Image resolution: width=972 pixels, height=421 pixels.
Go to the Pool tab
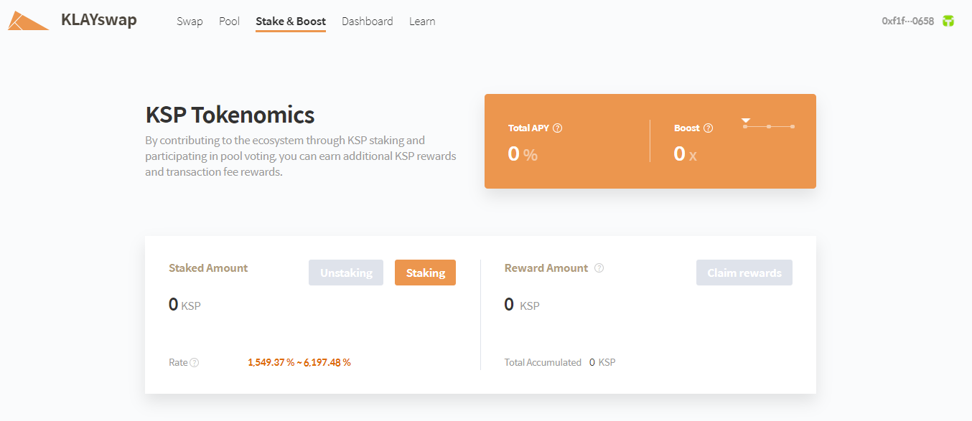(229, 22)
